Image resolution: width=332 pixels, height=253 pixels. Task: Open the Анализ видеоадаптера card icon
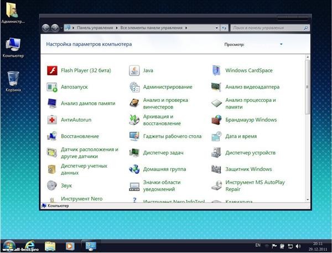pos(216,87)
